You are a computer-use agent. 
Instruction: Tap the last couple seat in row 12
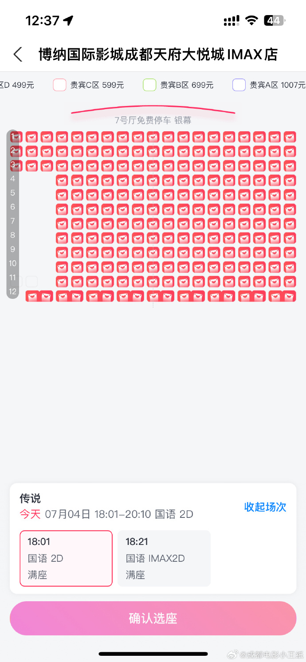coord(282,296)
